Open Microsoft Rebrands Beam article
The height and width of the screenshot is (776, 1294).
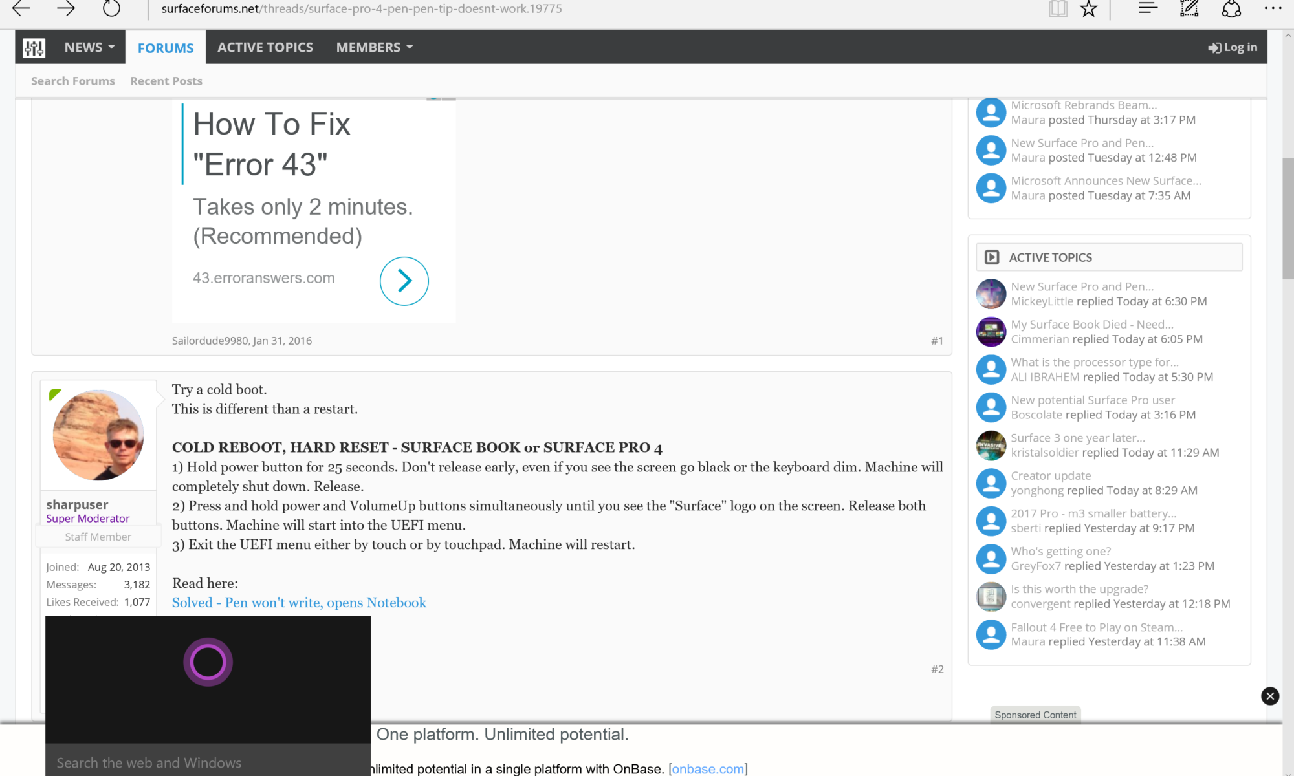coord(1084,105)
